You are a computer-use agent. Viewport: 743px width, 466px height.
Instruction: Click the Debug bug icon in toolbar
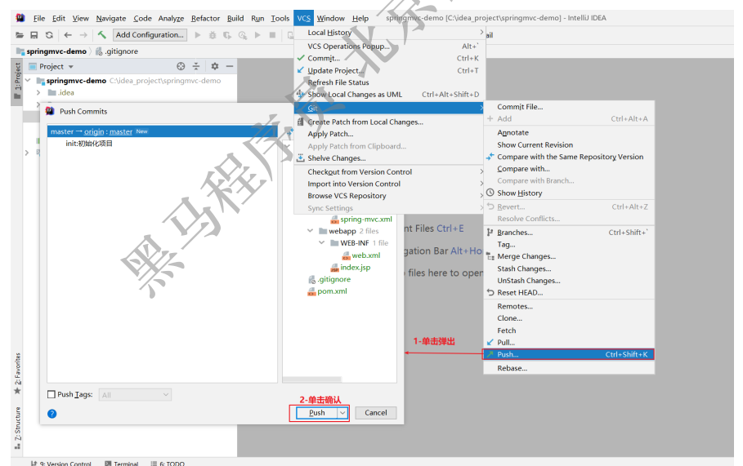pyautogui.click(x=213, y=35)
